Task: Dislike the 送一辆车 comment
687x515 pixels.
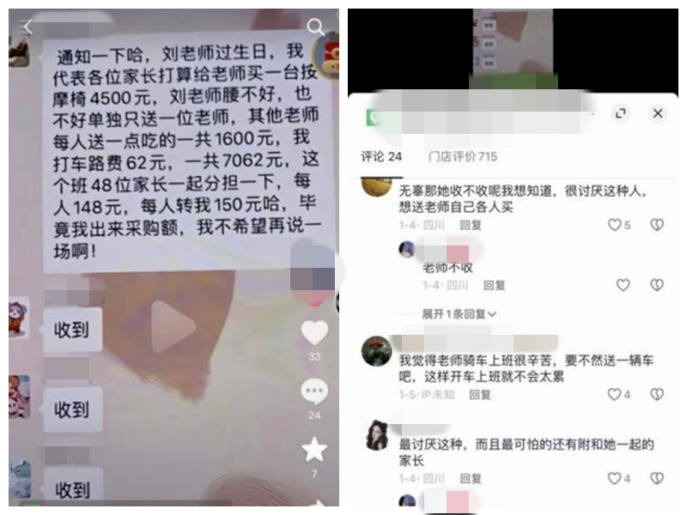Action: [657, 394]
